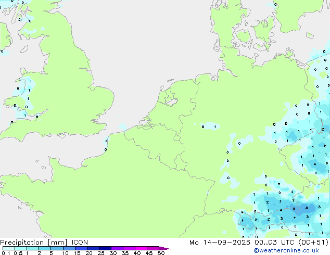Screen dimensions: 330x255
Task: Click the legend value label 35
Action: (125, 253)
